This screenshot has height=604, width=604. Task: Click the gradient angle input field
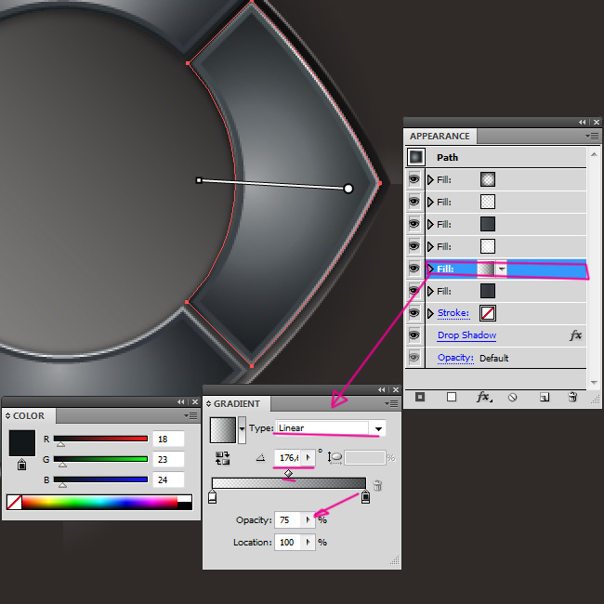(x=289, y=458)
